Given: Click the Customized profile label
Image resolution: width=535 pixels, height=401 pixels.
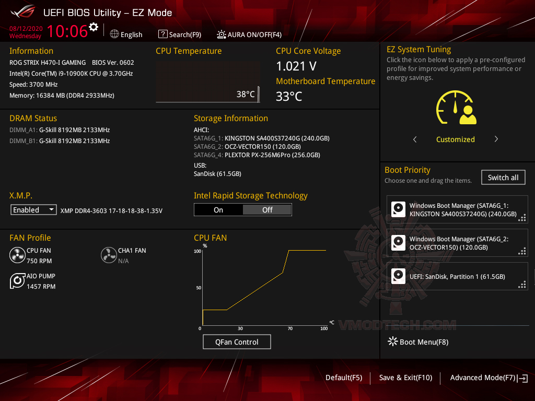Looking at the screenshot, I should coord(455,139).
